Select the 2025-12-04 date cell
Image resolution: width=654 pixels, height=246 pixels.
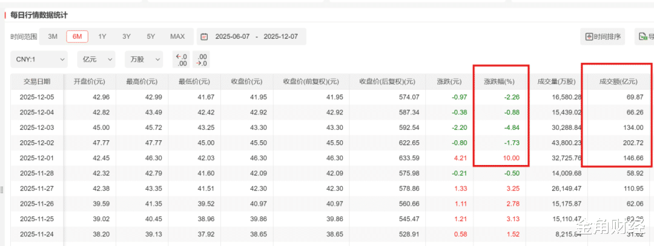point(37,112)
